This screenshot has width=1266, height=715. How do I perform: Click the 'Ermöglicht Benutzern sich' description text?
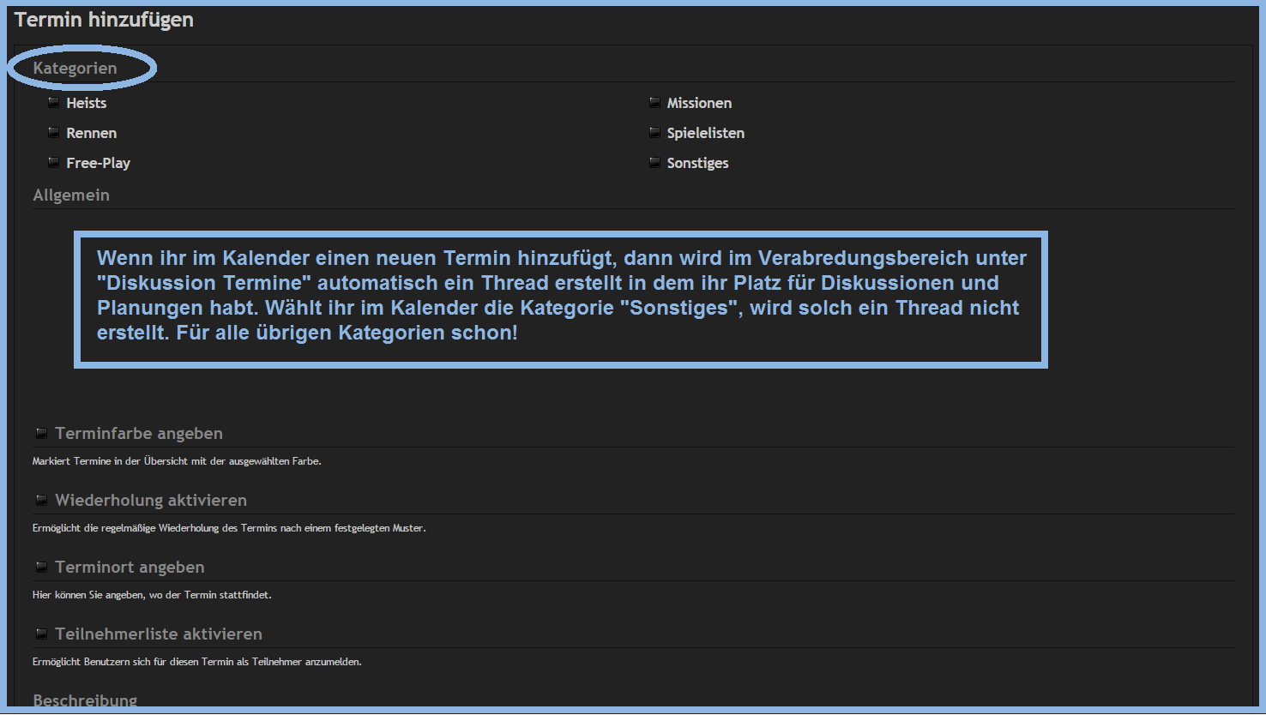[x=197, y=662]
